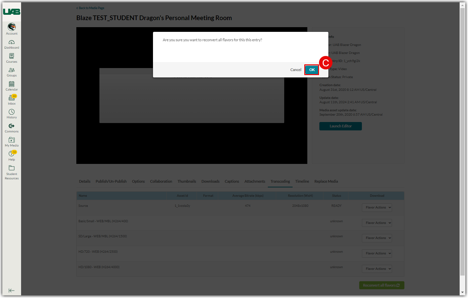Follow the Back to Media Page link
The height and width of the screenshot is (298, 468).
91,8
